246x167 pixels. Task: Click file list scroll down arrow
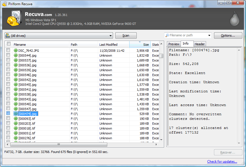(x=161, y=140)
